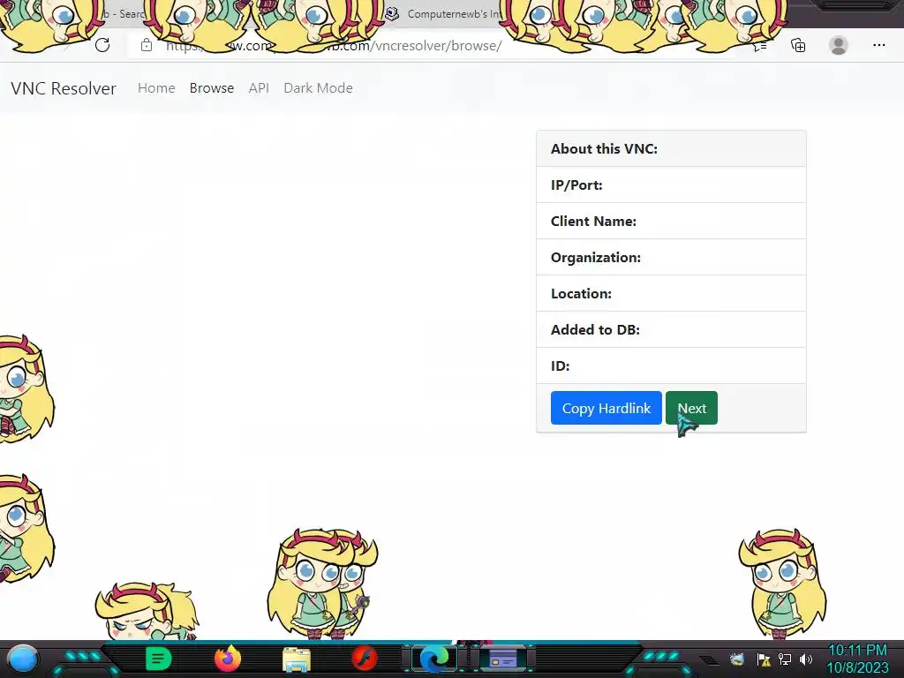Open the purple card app in taskbar

click(x=502, y=659)
